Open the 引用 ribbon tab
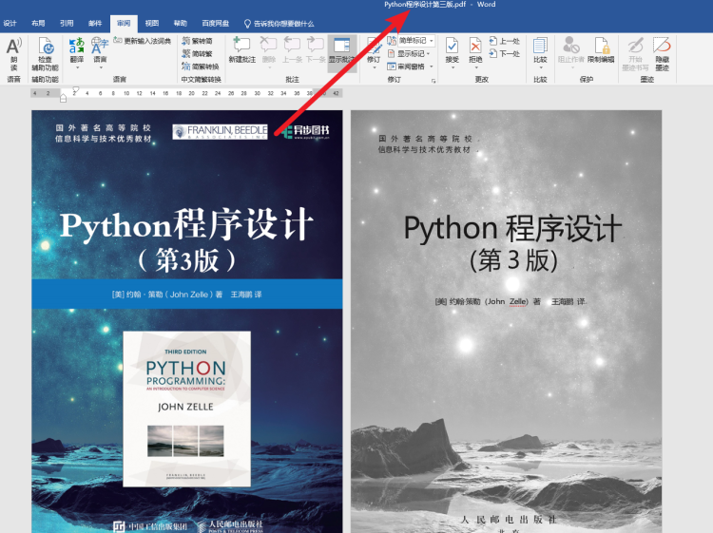The height and width of the screenshot is (533, 713). 67,23
